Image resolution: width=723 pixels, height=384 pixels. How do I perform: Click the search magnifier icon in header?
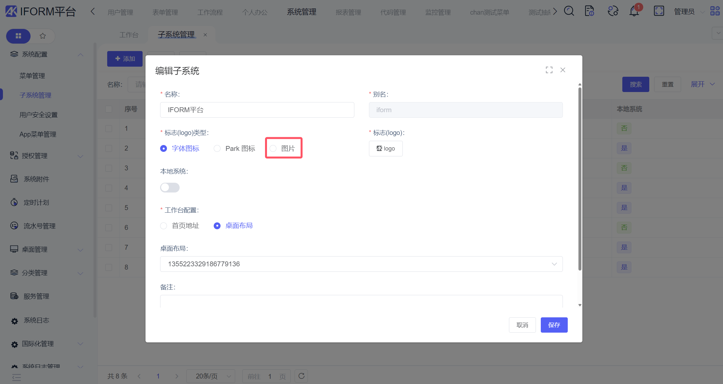point(569,11)
